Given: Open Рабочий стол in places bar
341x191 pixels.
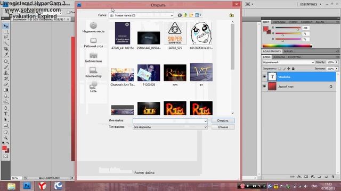Looking at the screenshot, I should click(93, 43).
